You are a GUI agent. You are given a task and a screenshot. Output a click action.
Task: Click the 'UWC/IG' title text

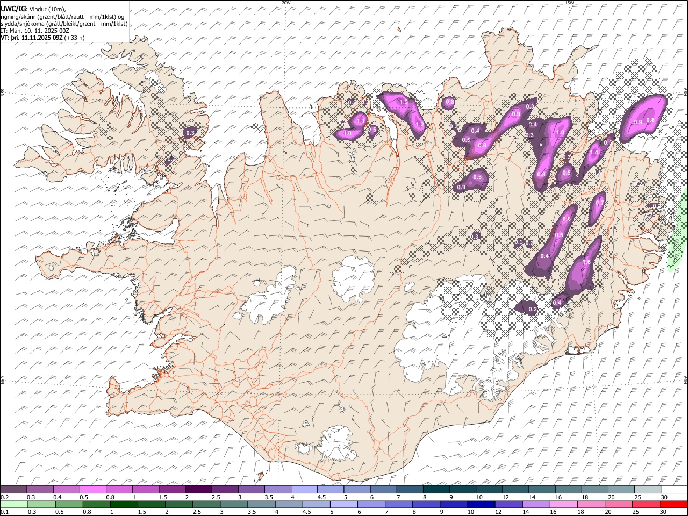tap(13, 9)
